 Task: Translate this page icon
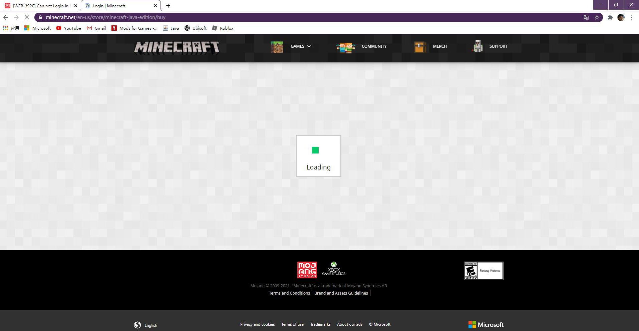click(x=586, y=17)
